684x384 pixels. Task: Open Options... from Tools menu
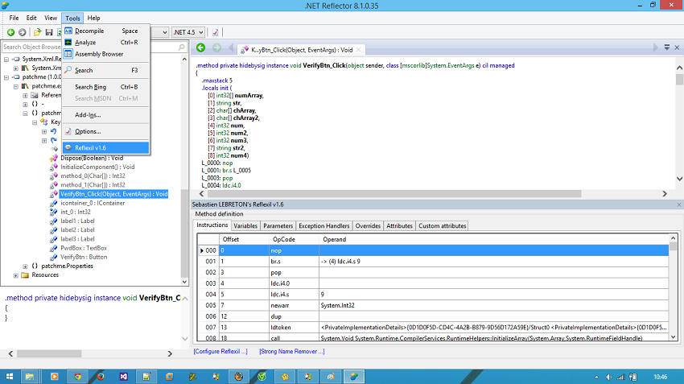tap(106, 131)
